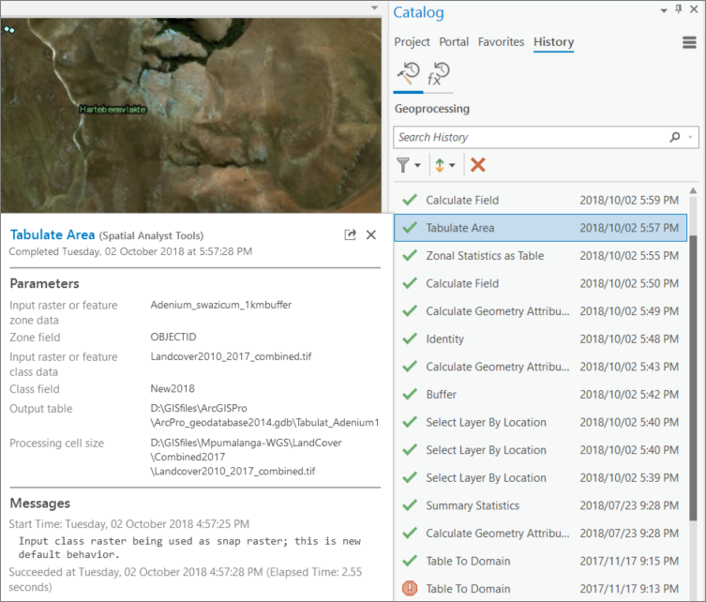Toggle Catalog pane auto-hide pin
Image resolution: width=706 pixels, height=602 pixels.
point(678,9)
